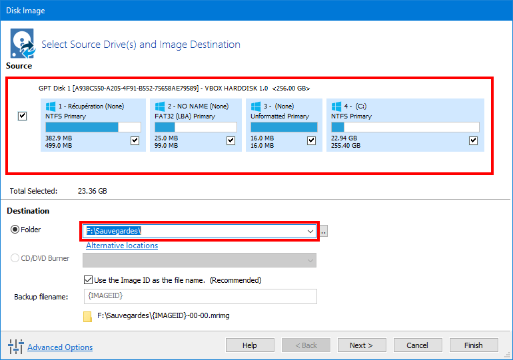Click the Advanced Options sliders icon
513x360 pixels.
tap(16, 346)
